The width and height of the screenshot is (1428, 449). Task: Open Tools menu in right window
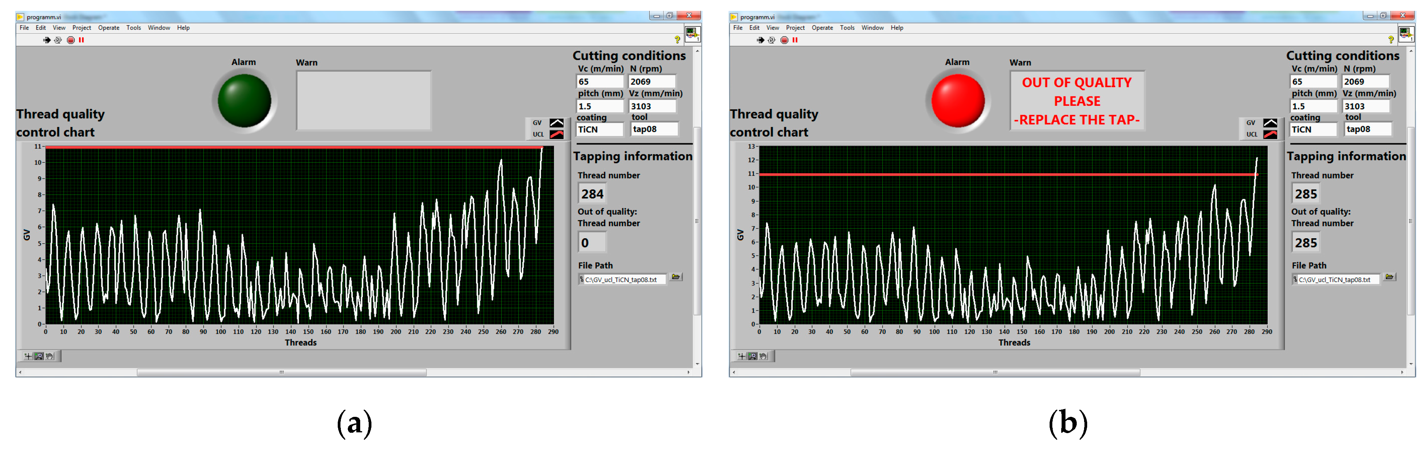(847, 28)
